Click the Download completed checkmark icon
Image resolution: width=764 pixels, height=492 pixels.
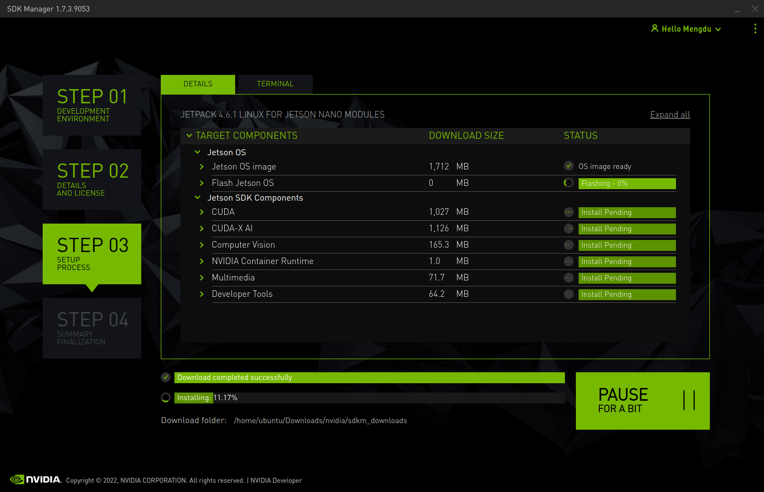pyautogui.click(x=166, y=377)
